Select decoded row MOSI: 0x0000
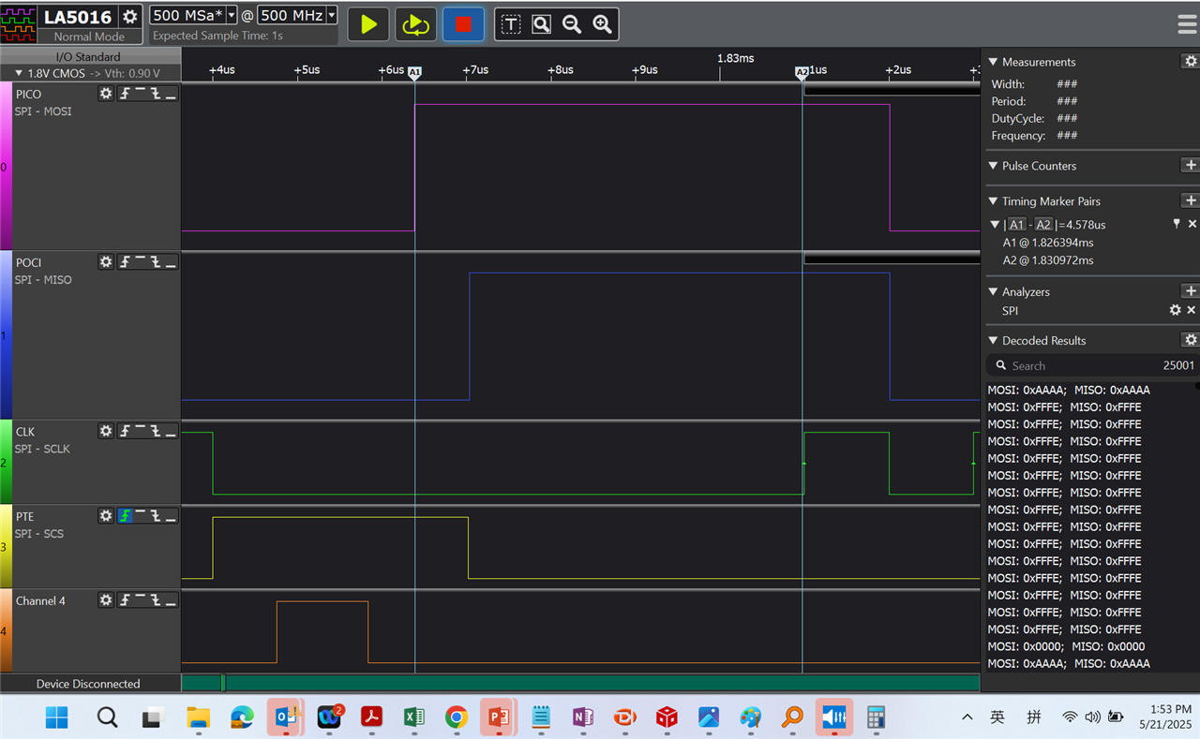 point(1066,646)
